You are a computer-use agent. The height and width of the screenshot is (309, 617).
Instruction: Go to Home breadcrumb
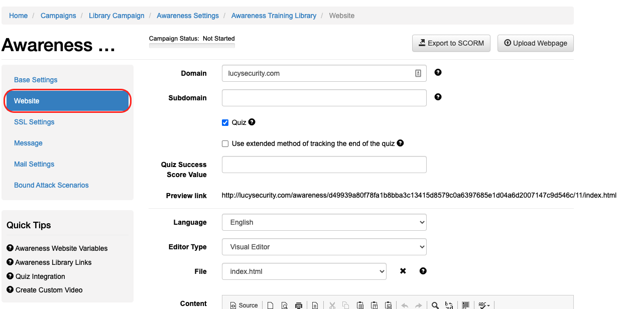[x=18, y=16]
